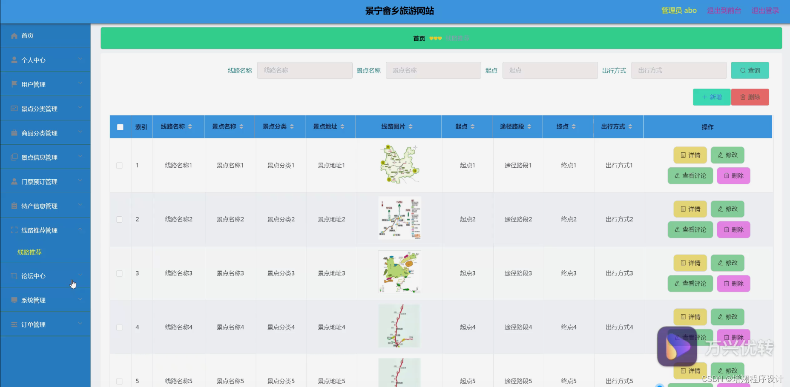Check the row 5 checkbox

119,381
